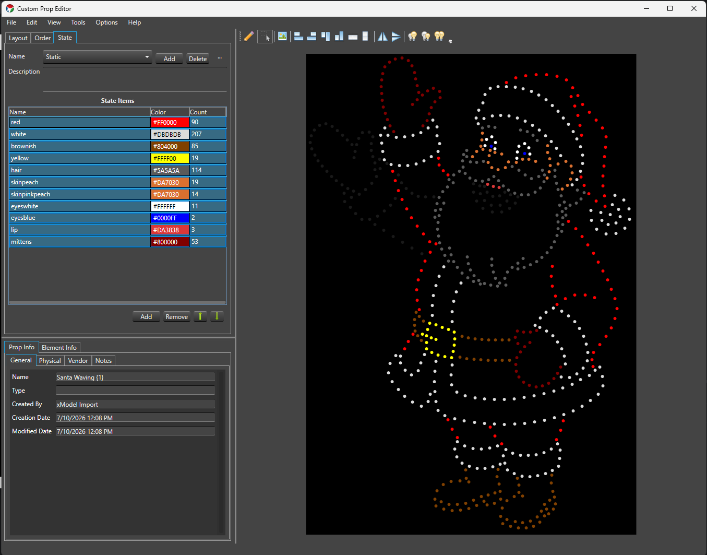The width and height of the screenshot is (707, 555).
Task: Click the Delete state button
Action: coord(198,58)
